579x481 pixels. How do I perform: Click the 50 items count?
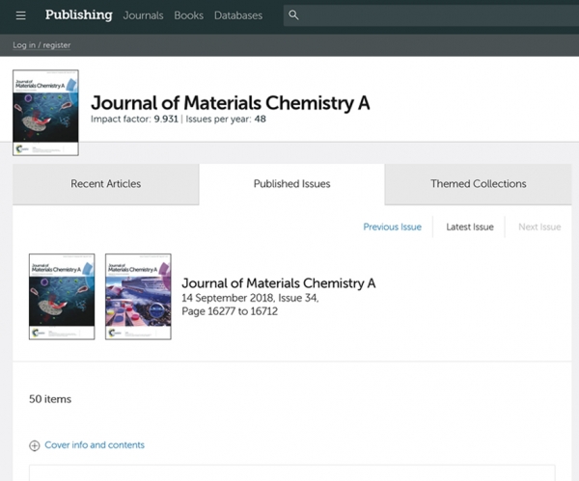coord(50,399)
